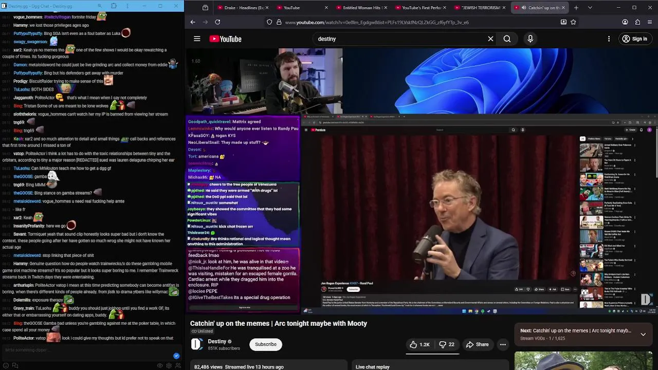Mute the 'Catchin' up on th' tab audio

(523, 8)
